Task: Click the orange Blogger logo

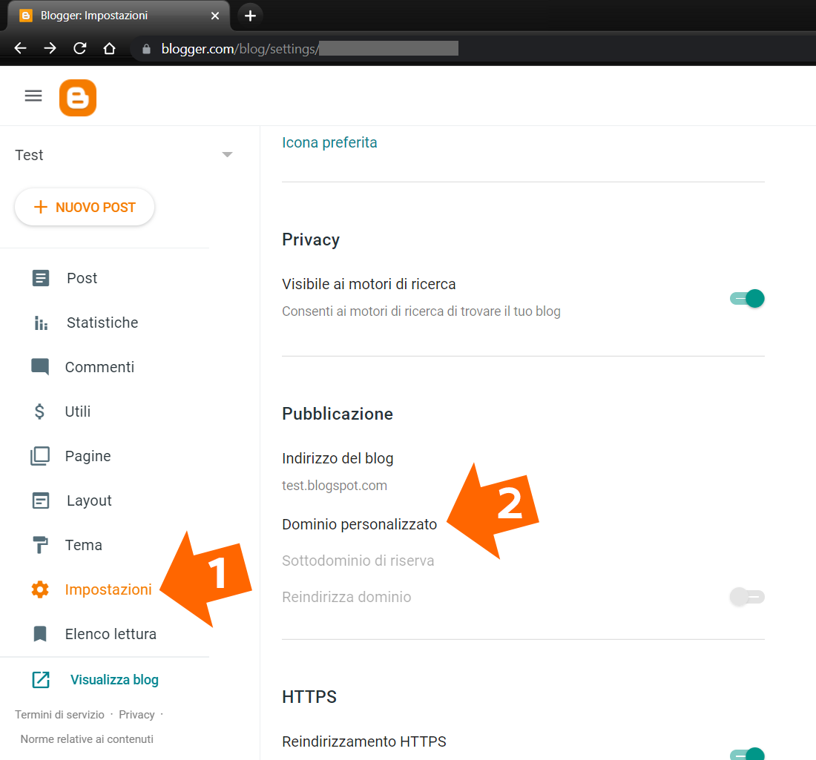Action: pyautogui.click(x=78, y=98)
